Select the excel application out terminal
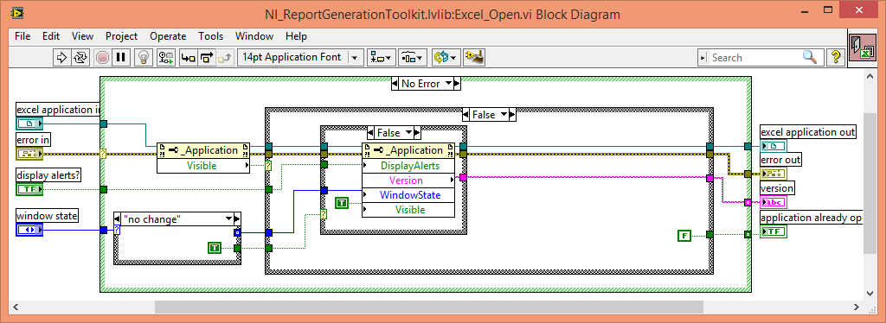 pos(774,146)
